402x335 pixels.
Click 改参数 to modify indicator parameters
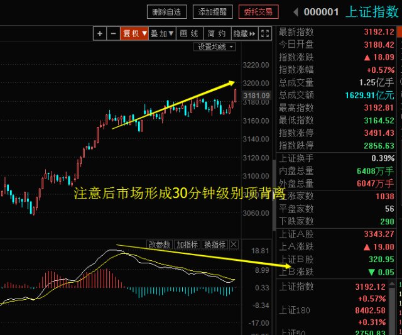[160, 244]
